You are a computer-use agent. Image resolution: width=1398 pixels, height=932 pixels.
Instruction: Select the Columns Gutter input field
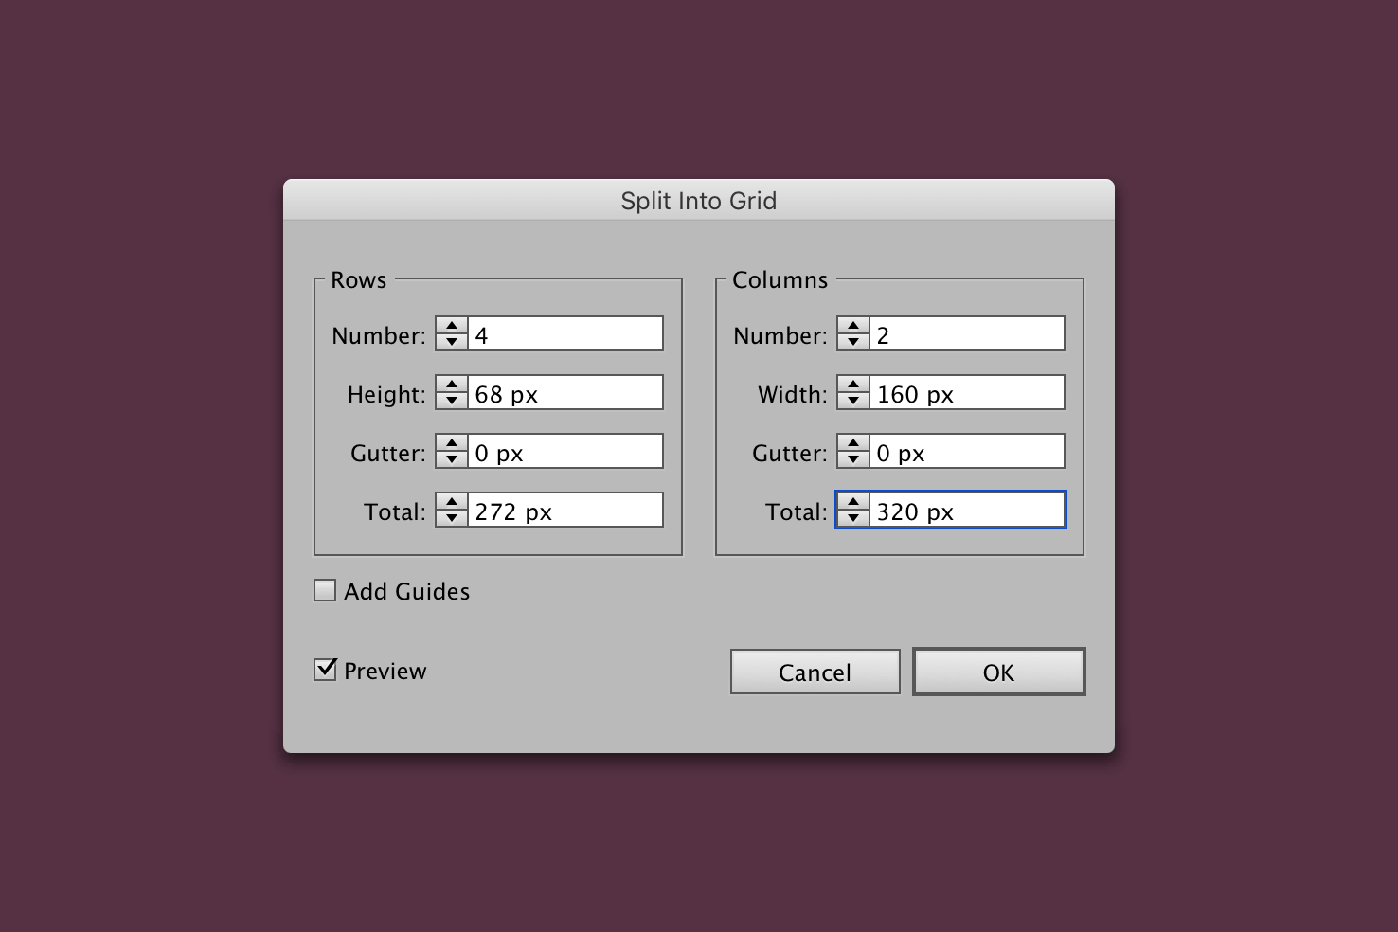point(967,452)
